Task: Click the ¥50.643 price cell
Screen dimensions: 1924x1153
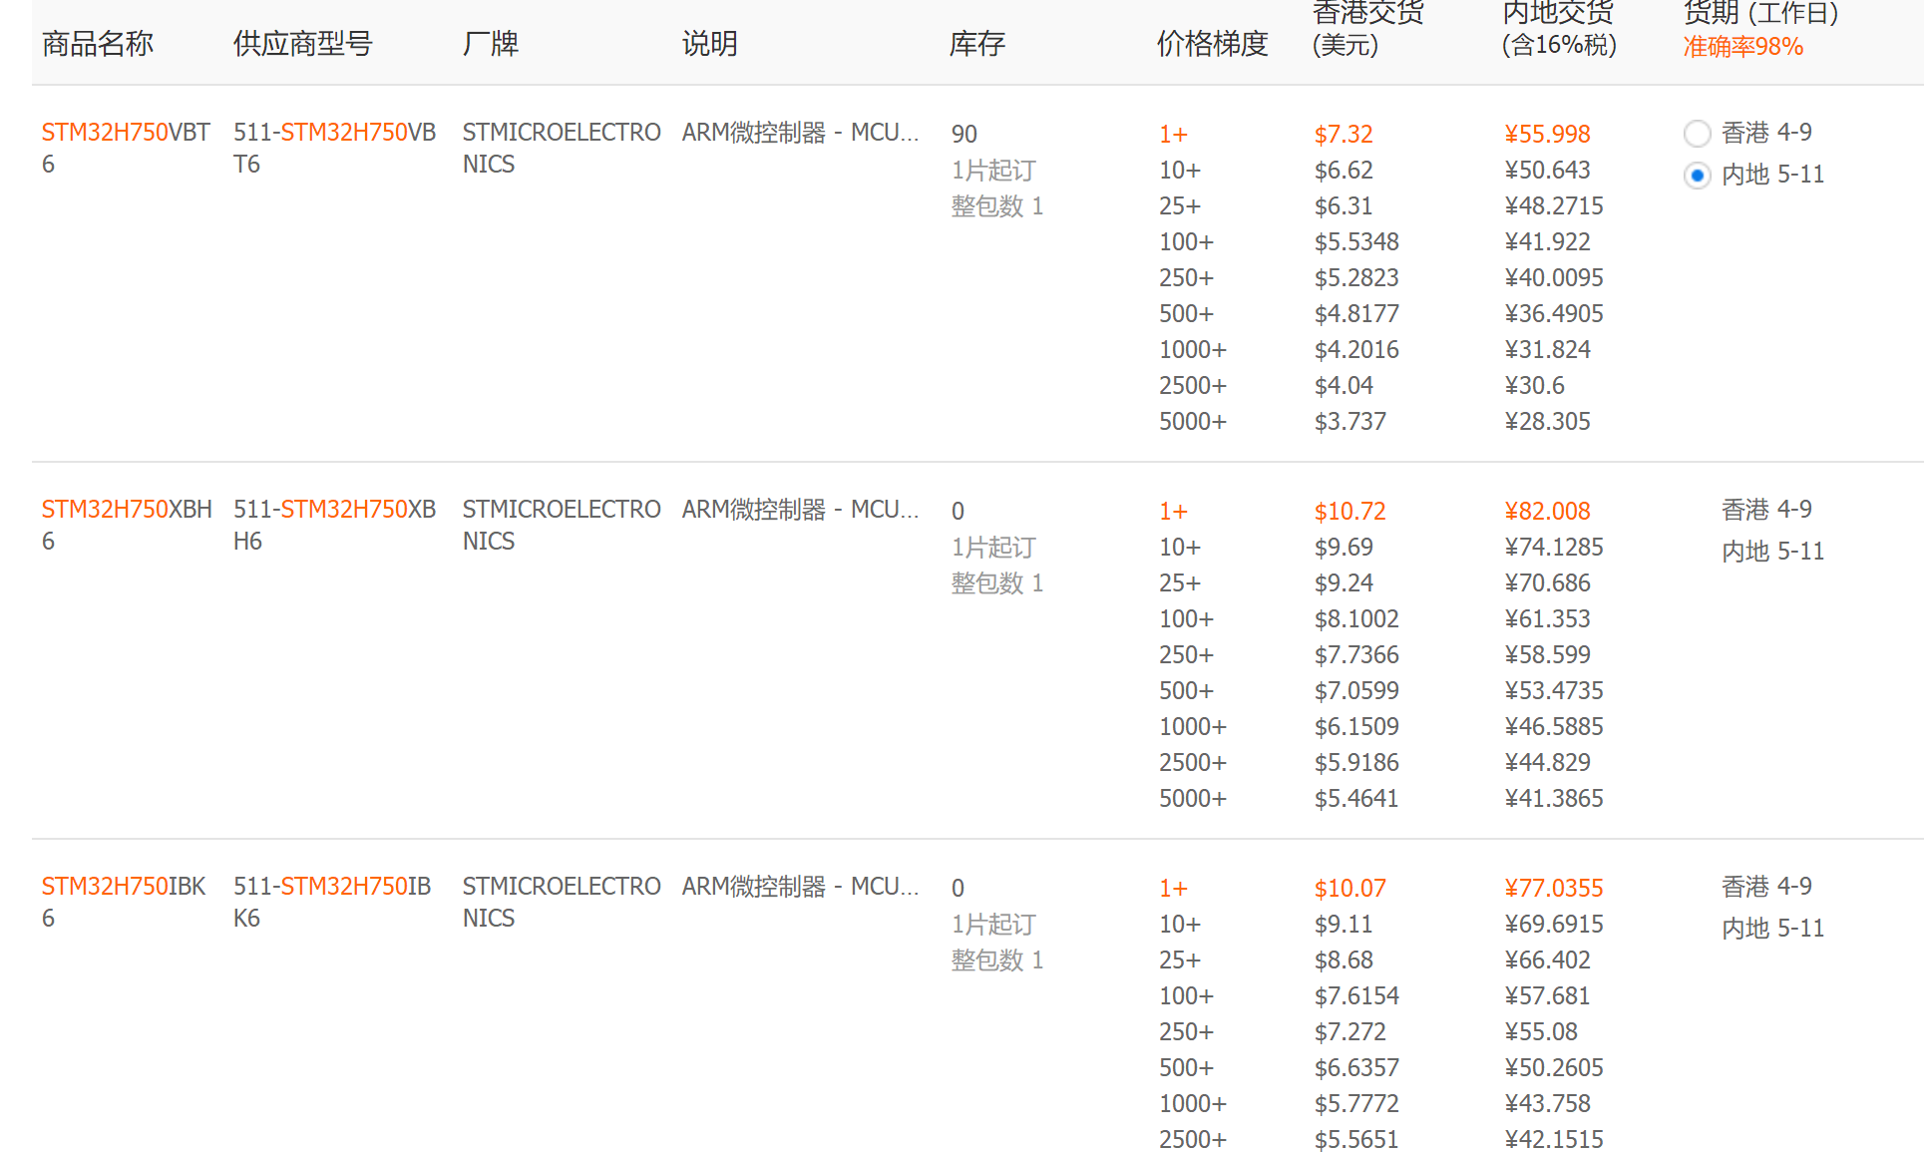Action: coord(1547,170)
